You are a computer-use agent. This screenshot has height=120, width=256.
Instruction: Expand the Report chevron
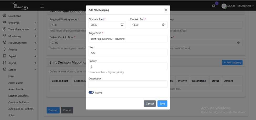[x=35, y=63]
